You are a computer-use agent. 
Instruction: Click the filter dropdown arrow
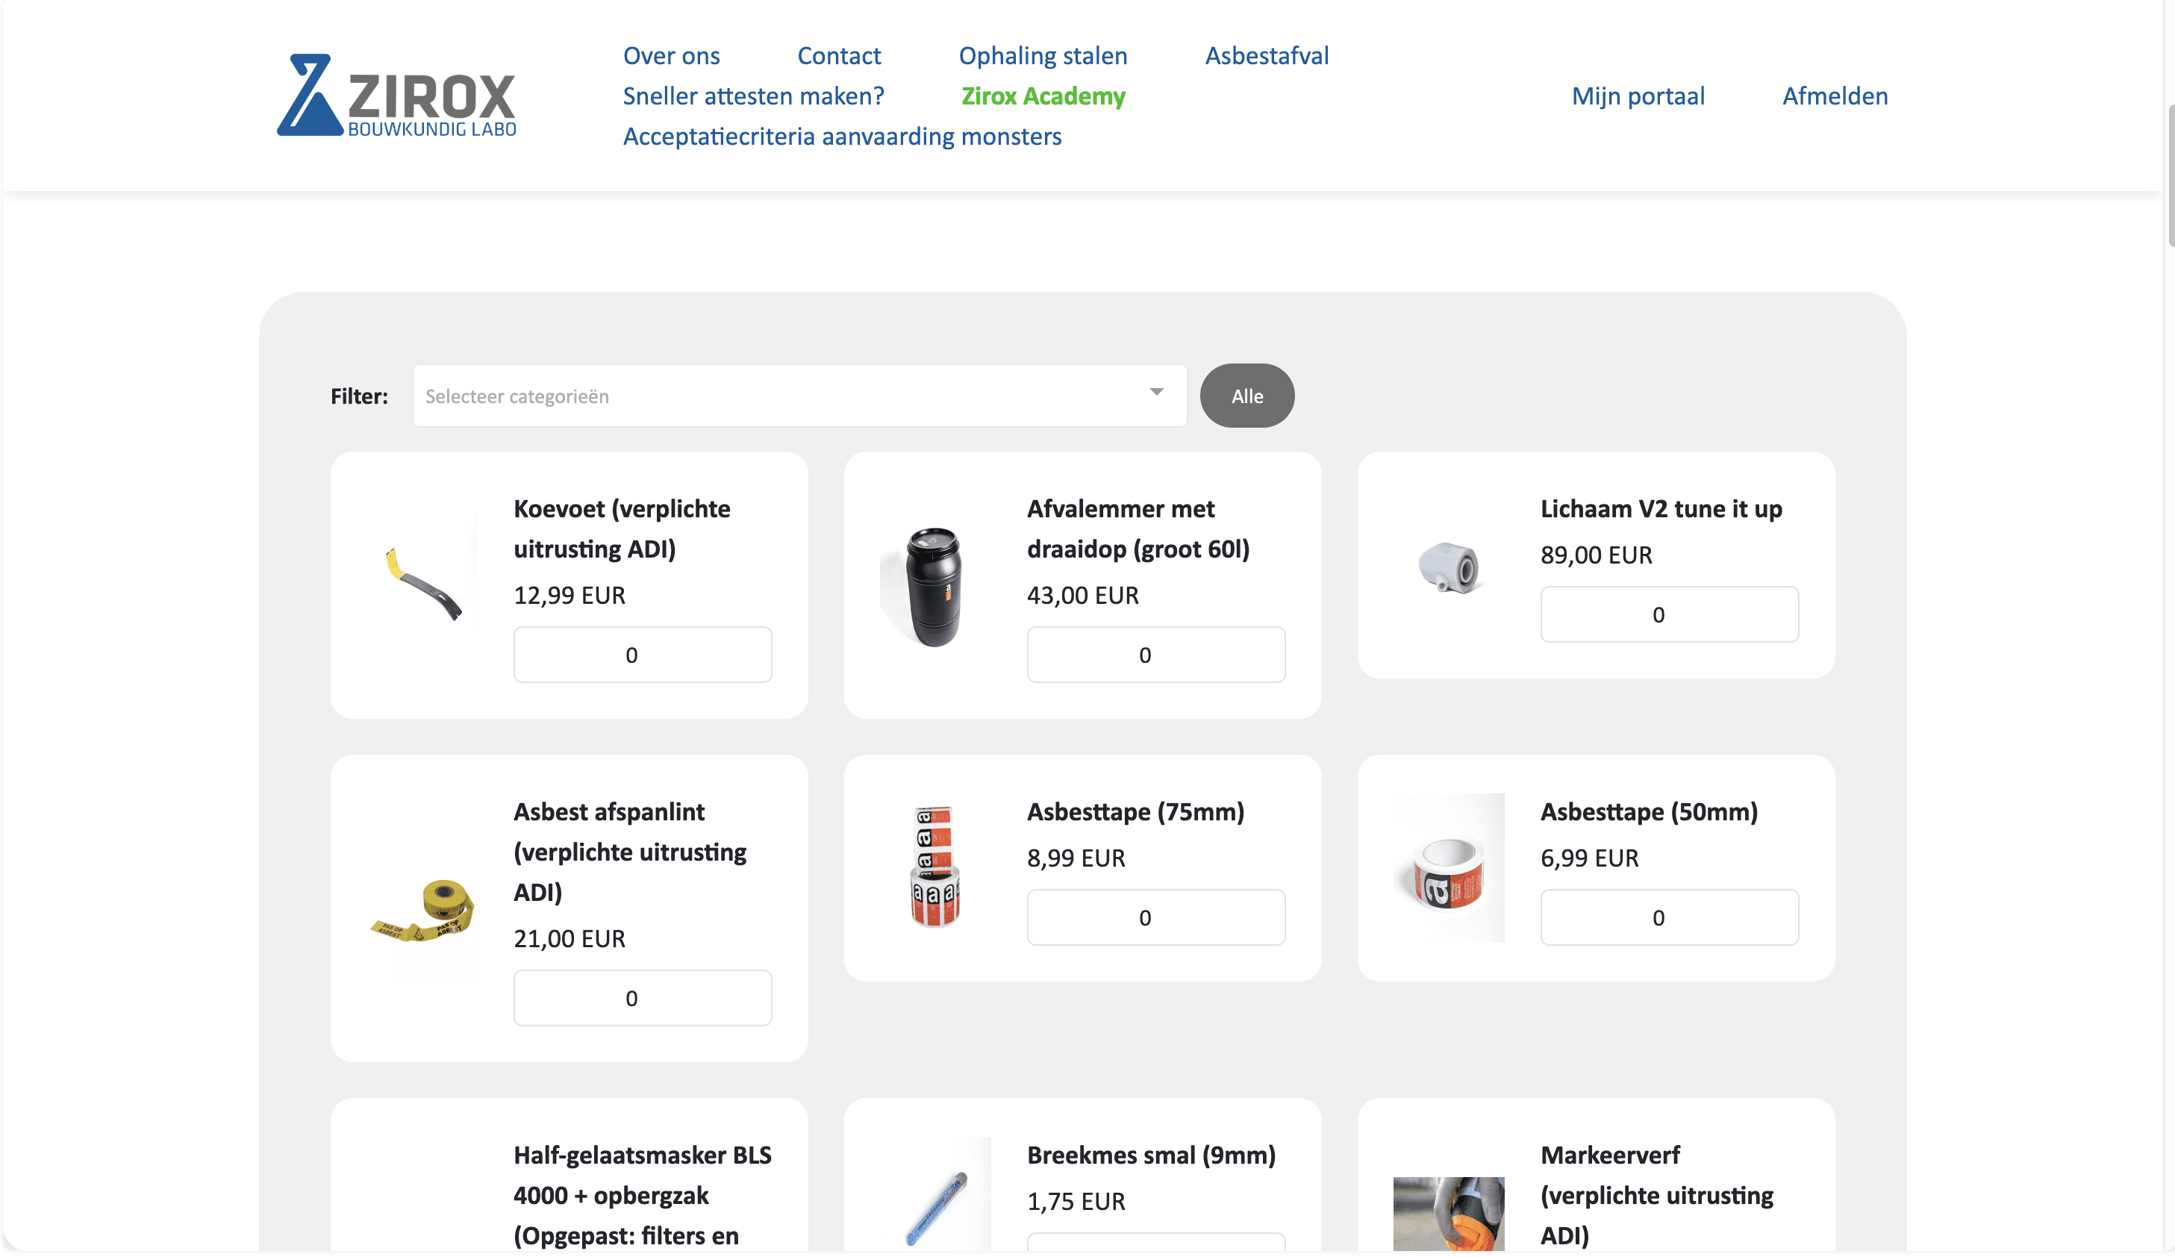click(x=1157, y=393)
